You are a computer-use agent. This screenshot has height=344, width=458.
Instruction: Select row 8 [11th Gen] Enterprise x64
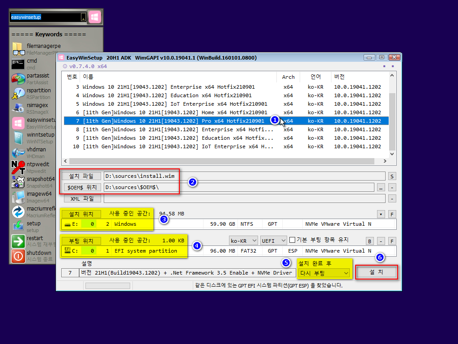tap(226, 129)
